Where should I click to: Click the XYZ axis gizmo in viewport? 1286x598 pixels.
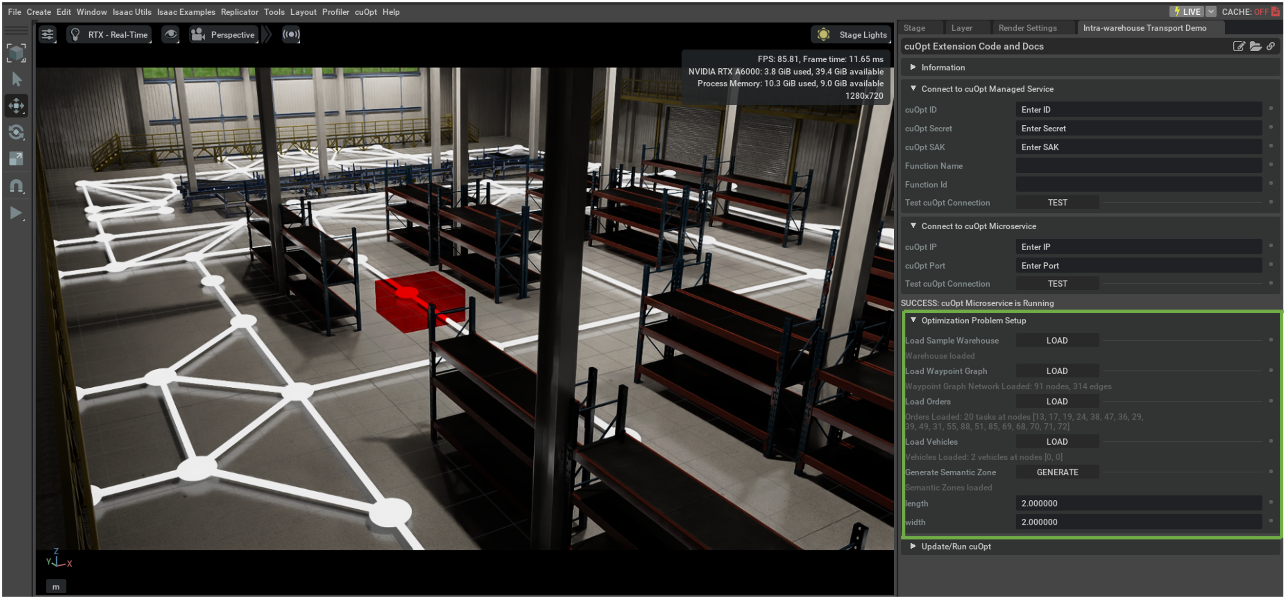pos(58,558)
